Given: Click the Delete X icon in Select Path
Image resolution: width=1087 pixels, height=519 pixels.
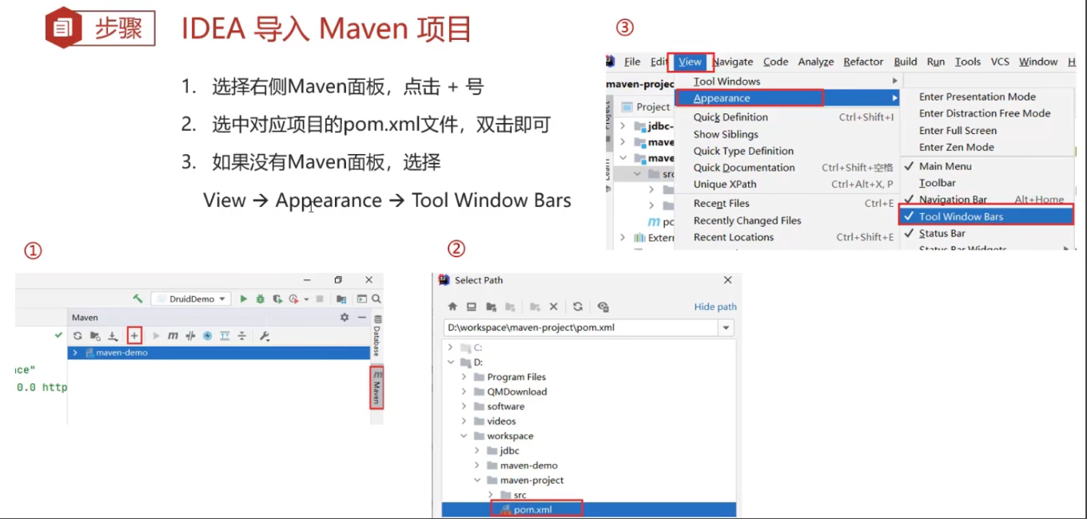Looking at the screenshot, I should pyautogui.click(x=553, y=307).
